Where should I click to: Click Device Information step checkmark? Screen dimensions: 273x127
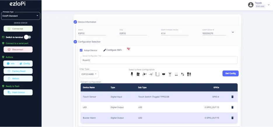[75, 22]
